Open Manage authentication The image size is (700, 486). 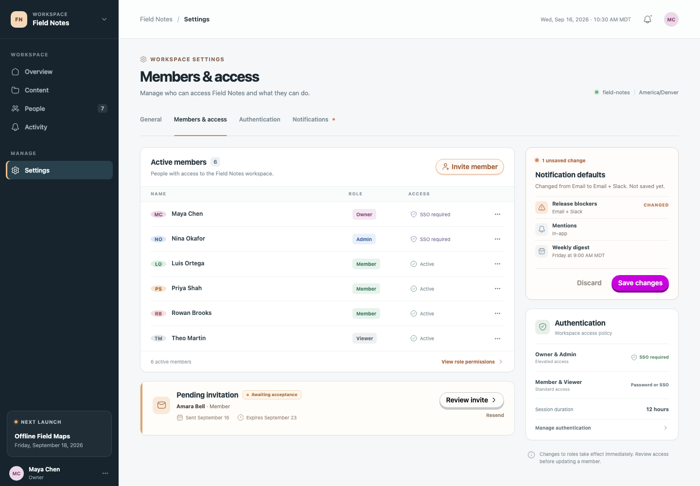pyautogui.click(x=602, y=428)
